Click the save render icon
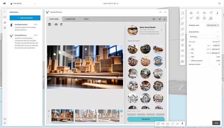The width and height of the screenshot is (224, 128). click(50, 24)
